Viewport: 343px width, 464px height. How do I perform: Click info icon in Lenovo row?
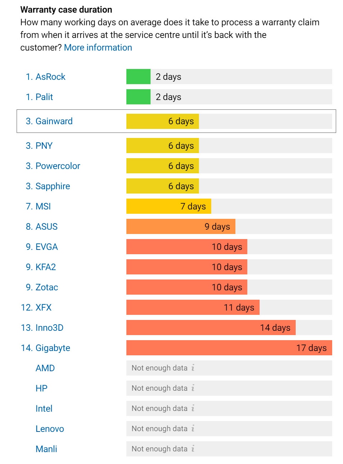(x=193, y=429)
